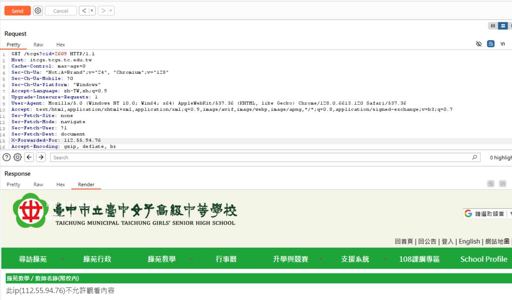512x300 pixels.
Task: Open dropdown next to forward history arrow
Action: click(111, 11)
